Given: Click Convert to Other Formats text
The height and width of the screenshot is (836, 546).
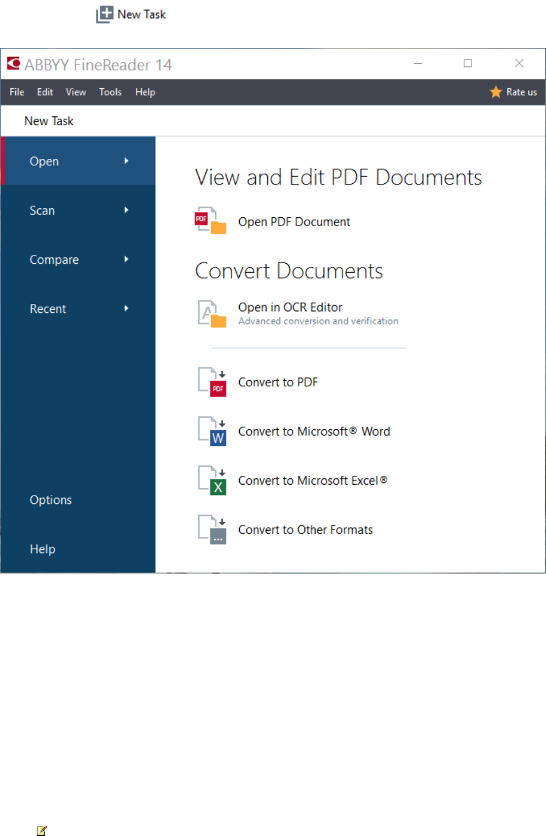Looking at the screenshot, I should 306,529.
